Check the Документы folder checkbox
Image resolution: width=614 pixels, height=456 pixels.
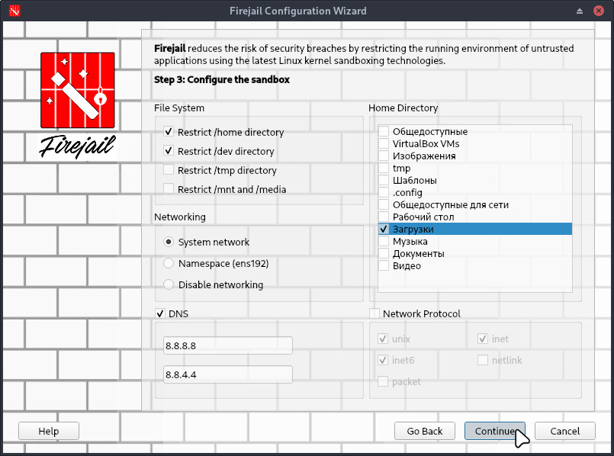[x=384, y=253]
